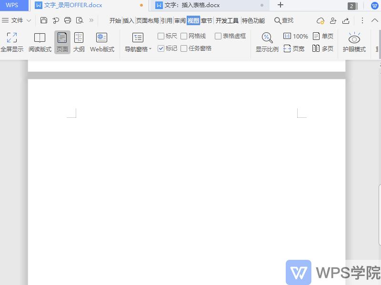Click the share document icon

click(346, 21)
